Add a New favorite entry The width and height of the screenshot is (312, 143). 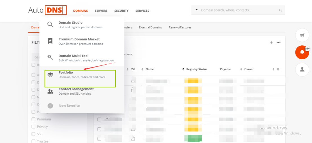[x=69, y=106]
